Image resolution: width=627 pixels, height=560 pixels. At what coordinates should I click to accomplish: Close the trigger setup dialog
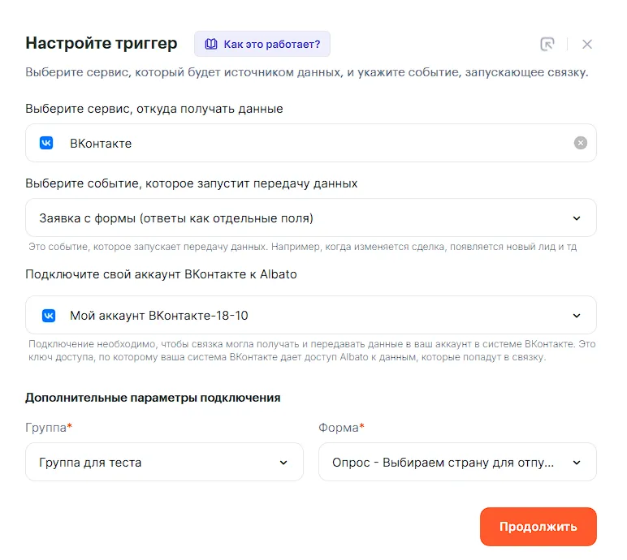587,44
